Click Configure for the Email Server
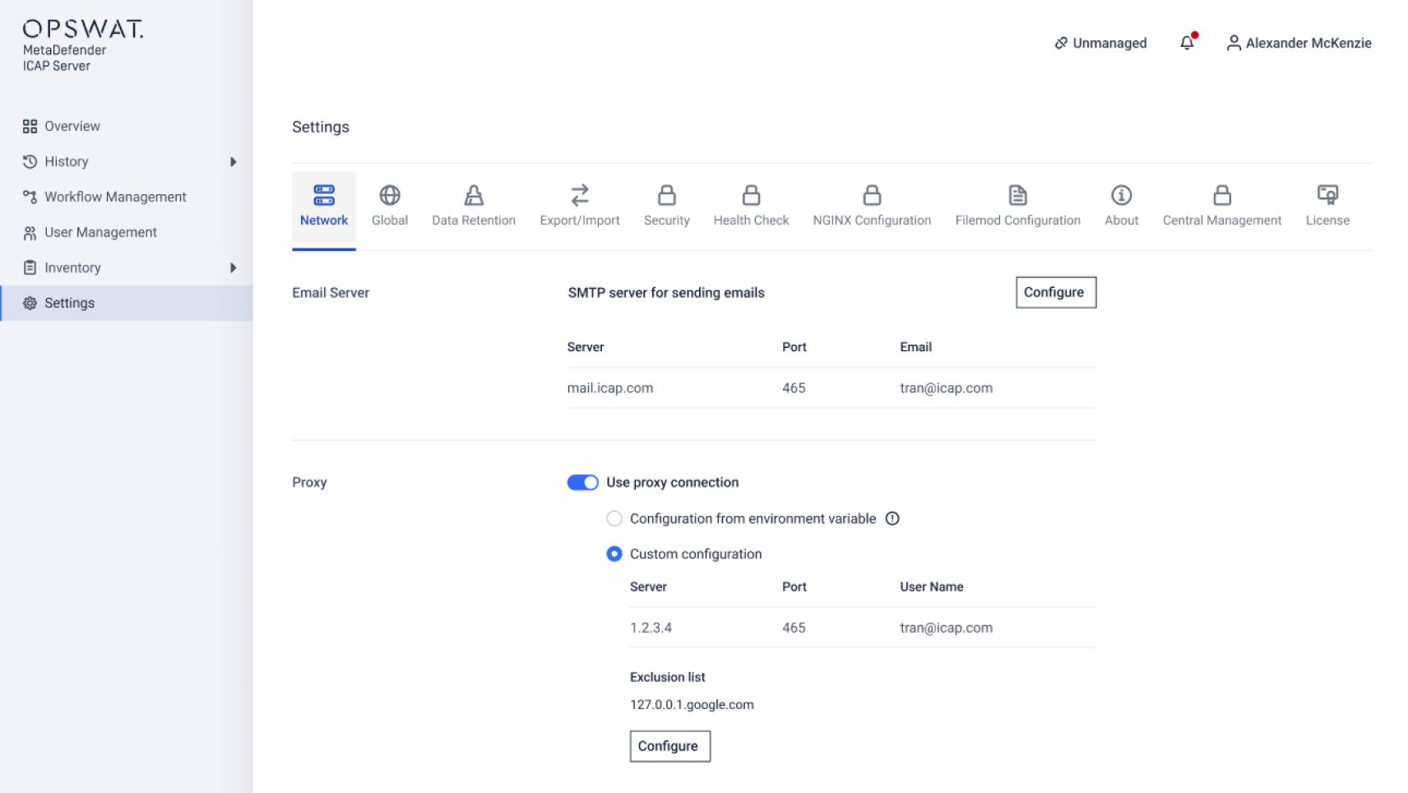 (x=1055, y=292)
